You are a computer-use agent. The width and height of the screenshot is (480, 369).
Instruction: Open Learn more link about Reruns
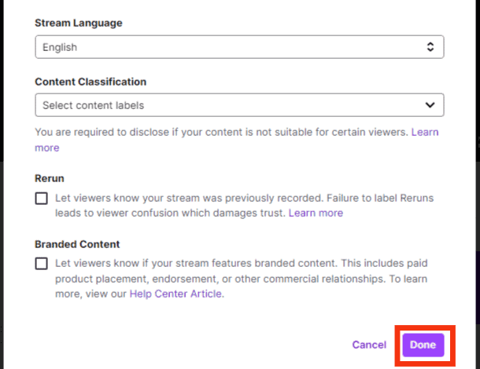pyautogui.click(x=316, y=213)
